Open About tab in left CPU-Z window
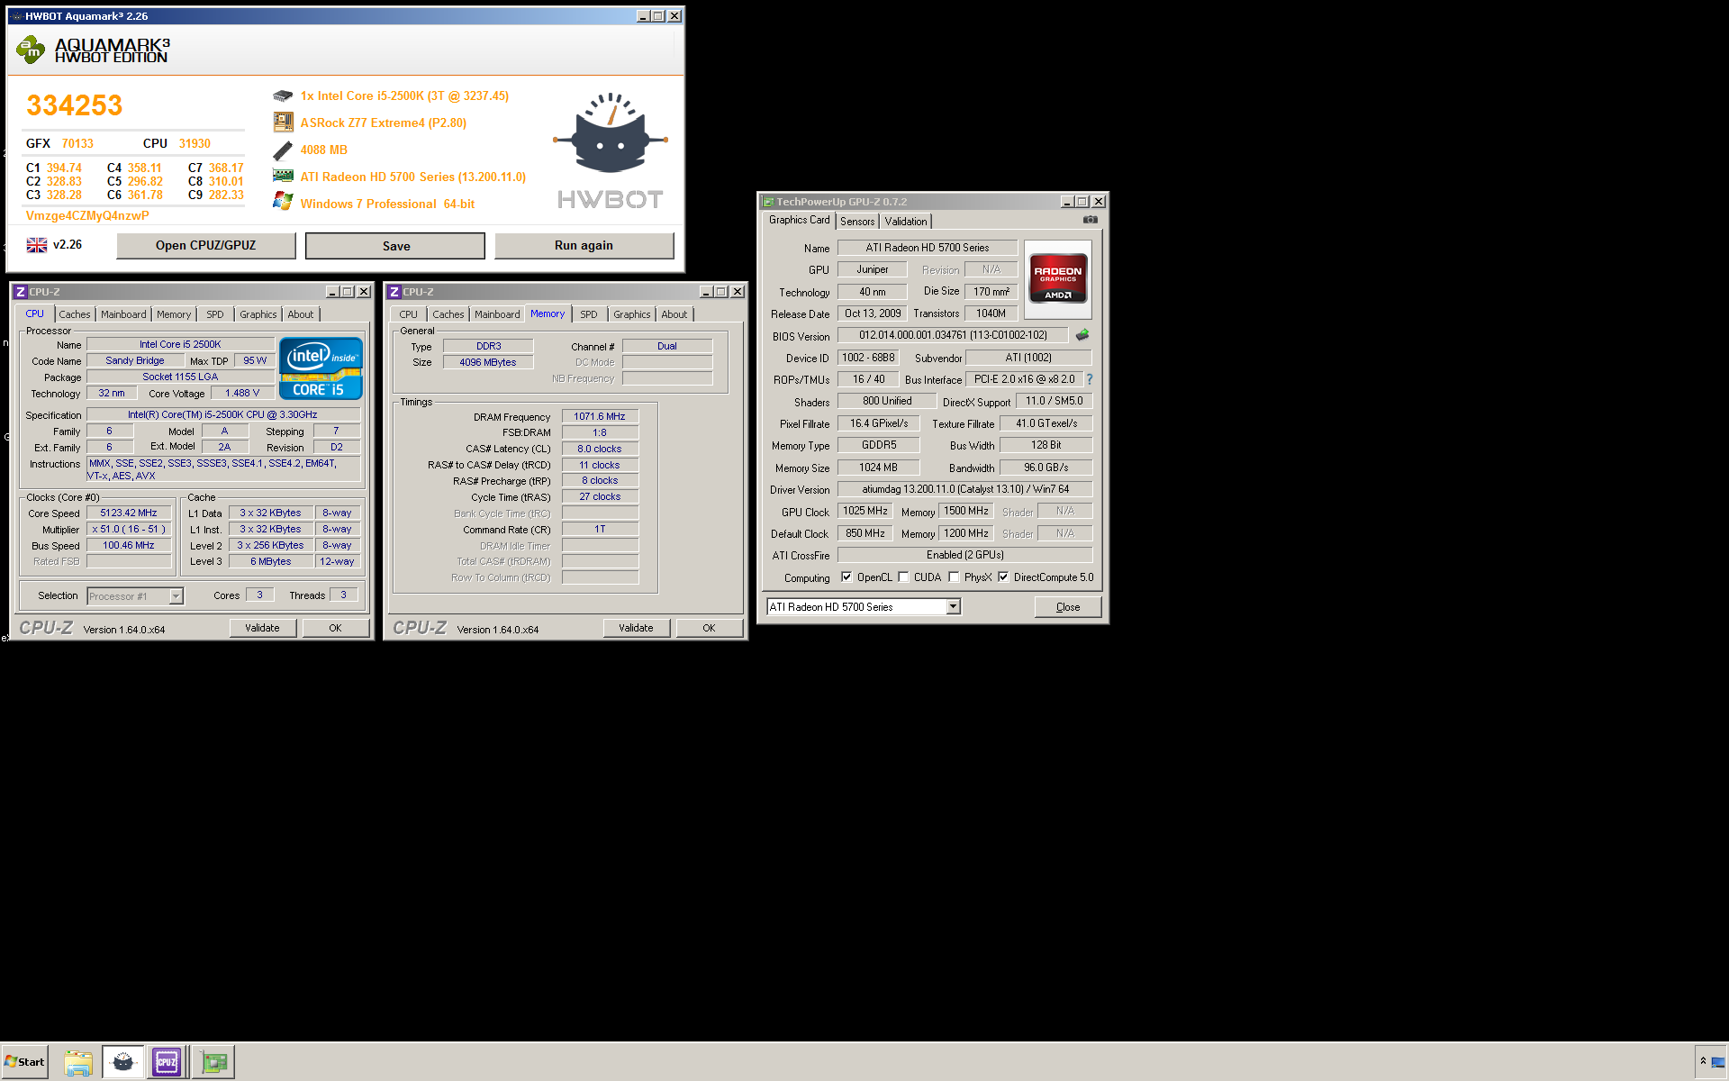 point(301,314)
